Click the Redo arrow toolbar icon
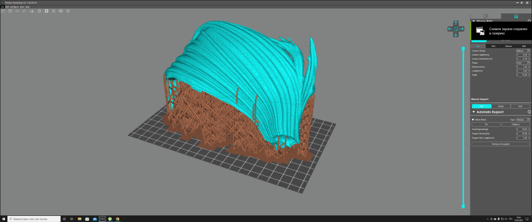This screenshot has height=222, width=532. pos(24,11)
